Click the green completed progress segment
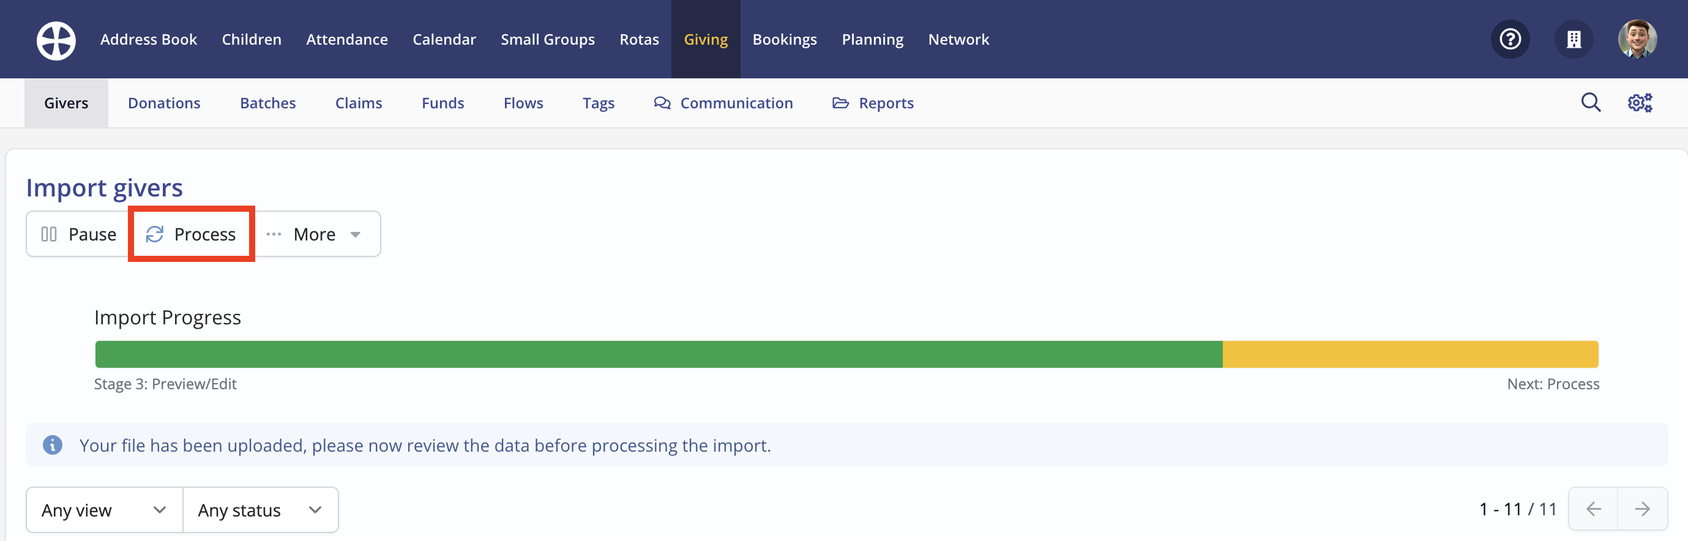This screenshot has height=541, width=1688. point(659,354)
